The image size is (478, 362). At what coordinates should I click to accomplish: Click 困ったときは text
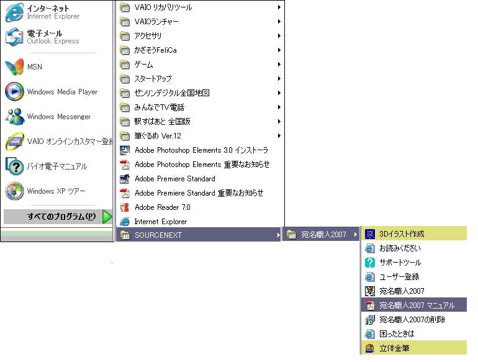pyautogui.click(x=397, y=334)
